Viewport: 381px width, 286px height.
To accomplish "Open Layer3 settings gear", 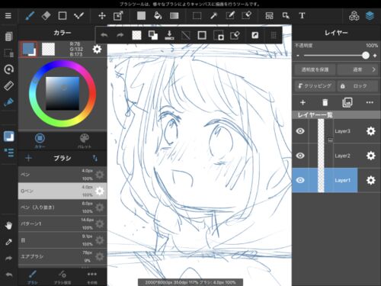I will coord(370,131).
